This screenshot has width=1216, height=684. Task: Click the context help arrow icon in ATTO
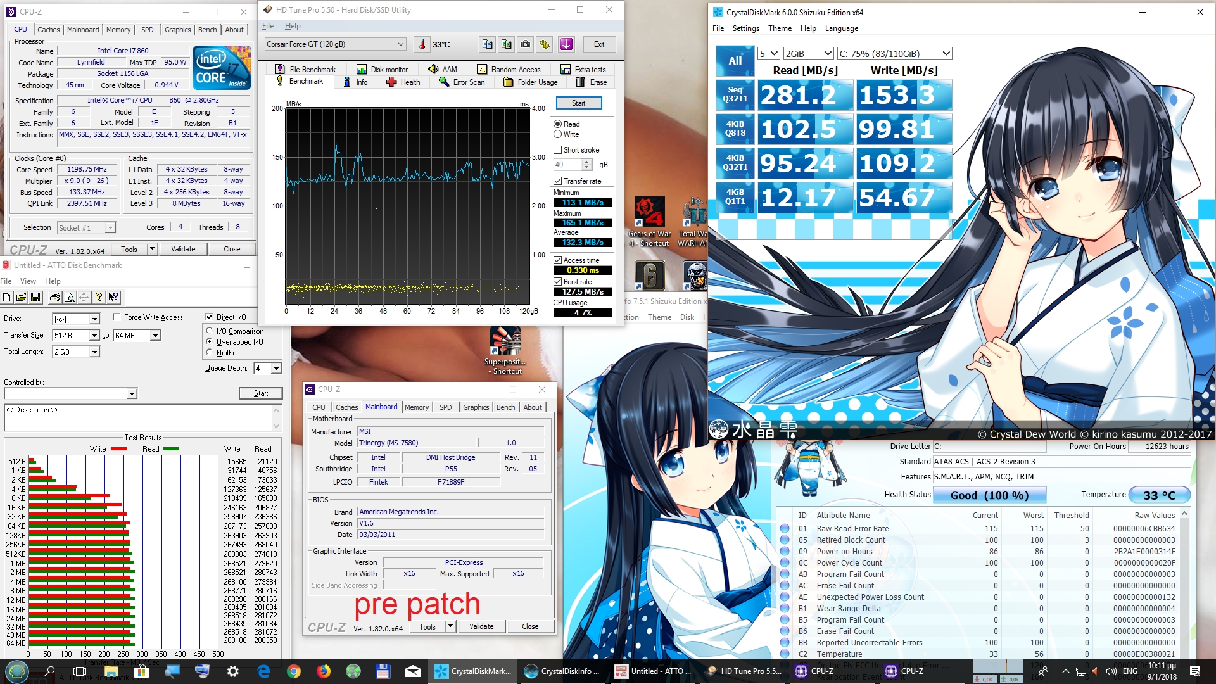[x=113, y=297]
